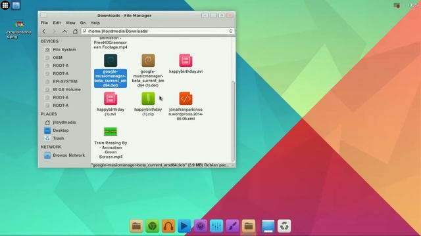Click the status bar showing the selected file
This screenshot has height=236, width=421.
[x=161, y=165]
